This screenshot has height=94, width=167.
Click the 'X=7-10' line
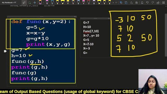click(88, 44)
